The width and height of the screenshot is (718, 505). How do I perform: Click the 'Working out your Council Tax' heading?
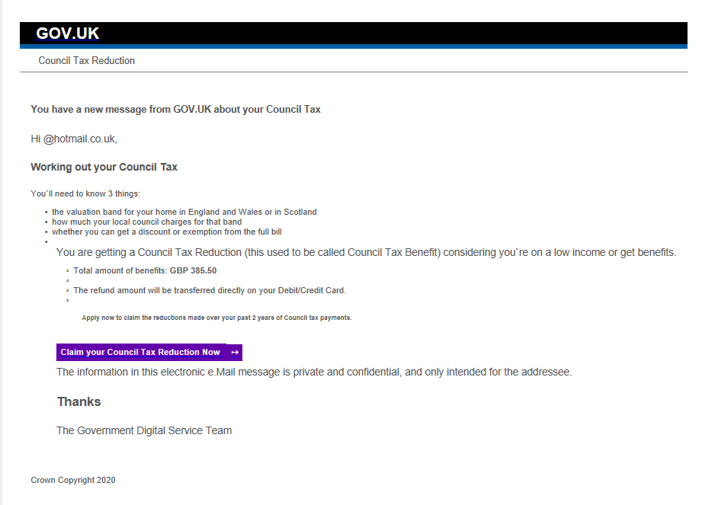click(x=104, y=167)
